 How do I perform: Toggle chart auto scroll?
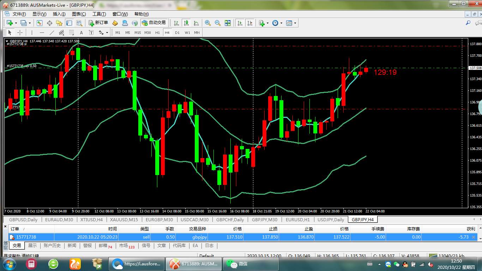pos(240,23)
